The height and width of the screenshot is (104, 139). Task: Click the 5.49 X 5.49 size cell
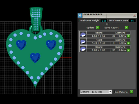click(x=98, y=43)
